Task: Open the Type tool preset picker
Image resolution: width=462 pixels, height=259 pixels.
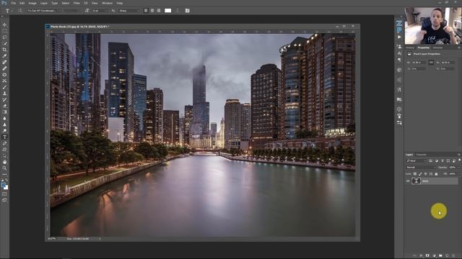Action: (x=9, y=11)
